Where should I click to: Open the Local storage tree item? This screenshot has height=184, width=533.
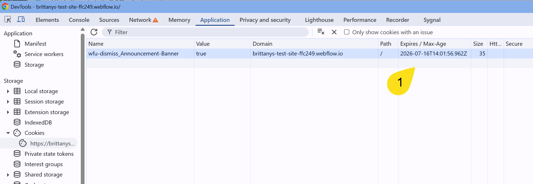point(41,91)
